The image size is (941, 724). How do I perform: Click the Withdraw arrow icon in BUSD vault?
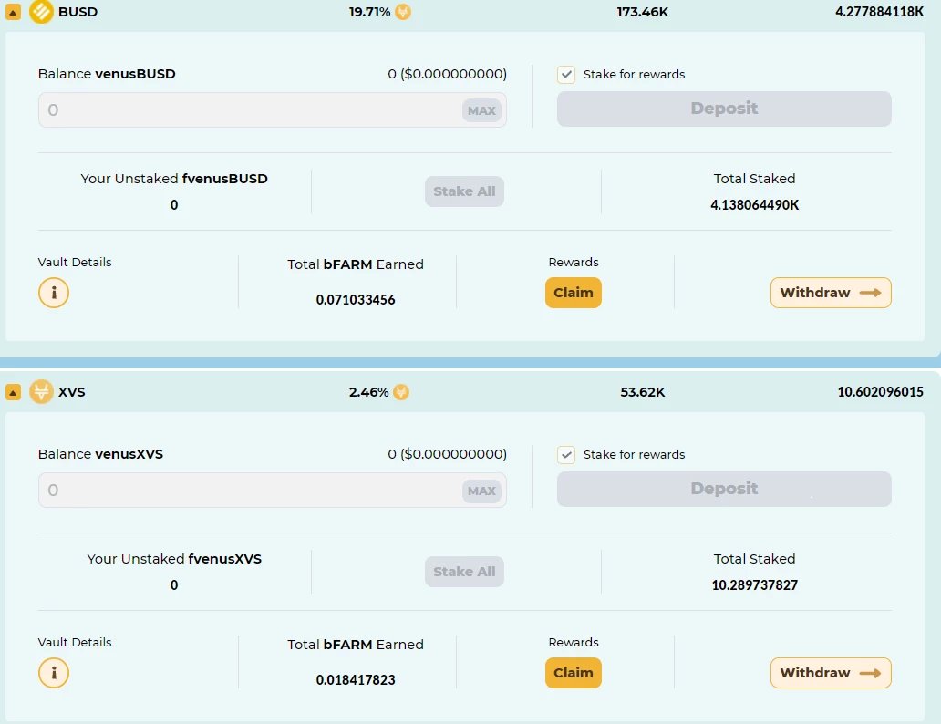coord(871,293)
